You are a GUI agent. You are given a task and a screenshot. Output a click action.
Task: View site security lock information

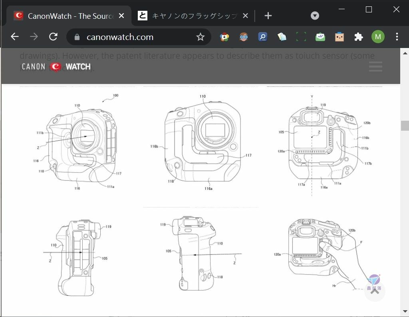[x=77, y=37]
